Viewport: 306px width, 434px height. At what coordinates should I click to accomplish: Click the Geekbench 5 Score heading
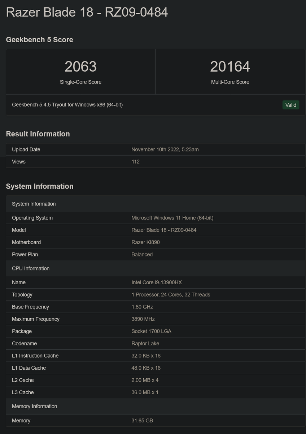39,40
